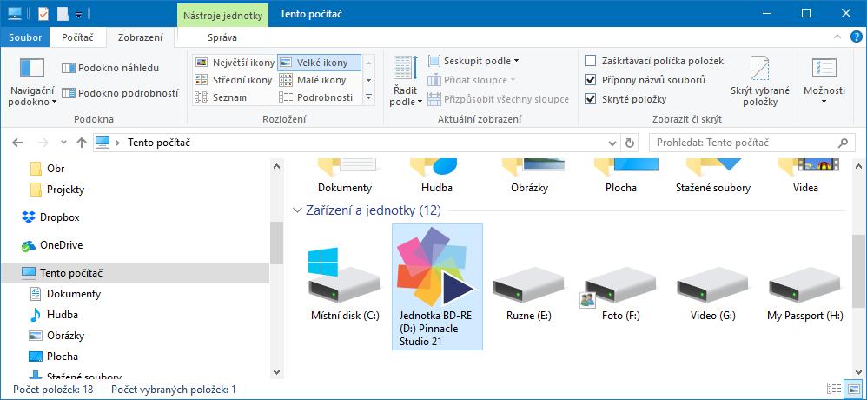This screenshot has height=400, width=867.
Task: Switch to details view status bar icon
Action: click(x=834, y=389)
